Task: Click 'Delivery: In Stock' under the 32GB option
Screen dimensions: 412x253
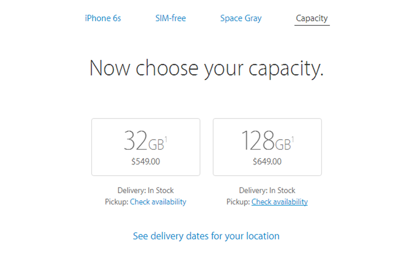Action: [146, 191]
